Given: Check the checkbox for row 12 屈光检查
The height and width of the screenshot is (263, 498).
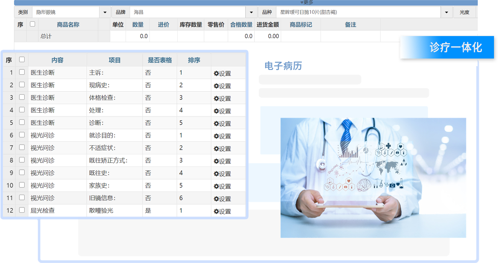Looking at the screenshot, I should (22, 210).
